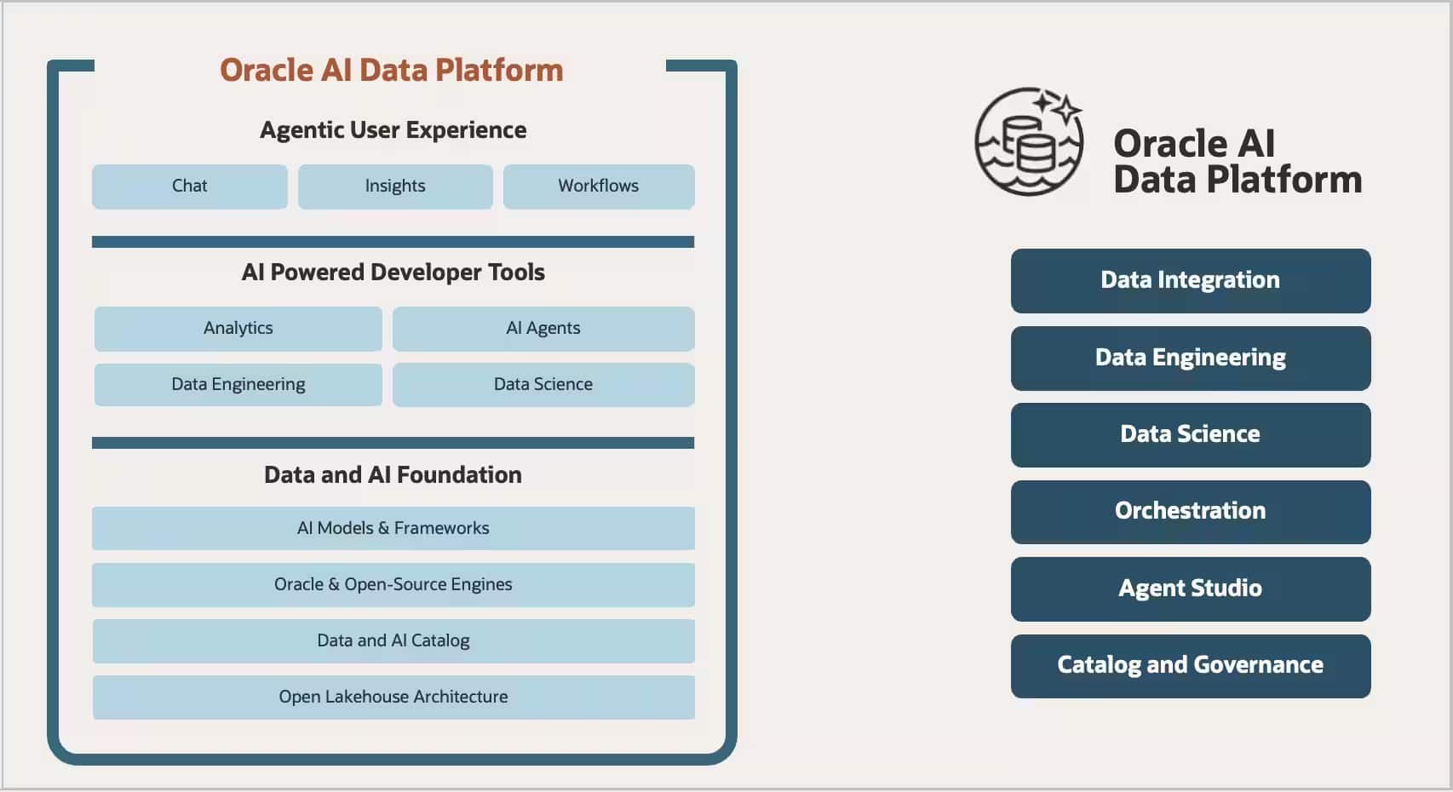Viewport: 1453px width, 792px height.
Task: Enable the Orchestration component
Action: coord(1189,511)
